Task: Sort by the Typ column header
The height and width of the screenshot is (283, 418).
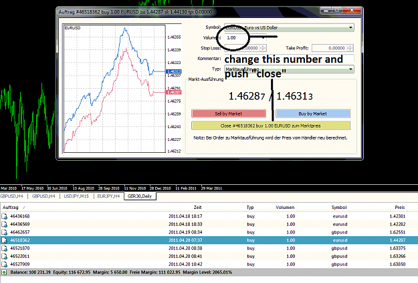Action: point(250,208)
